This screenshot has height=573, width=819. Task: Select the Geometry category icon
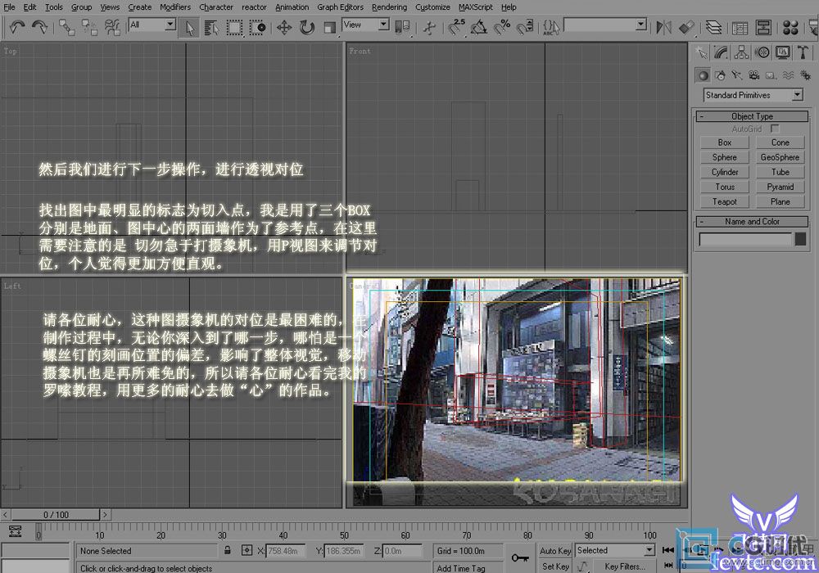(703, 75)
